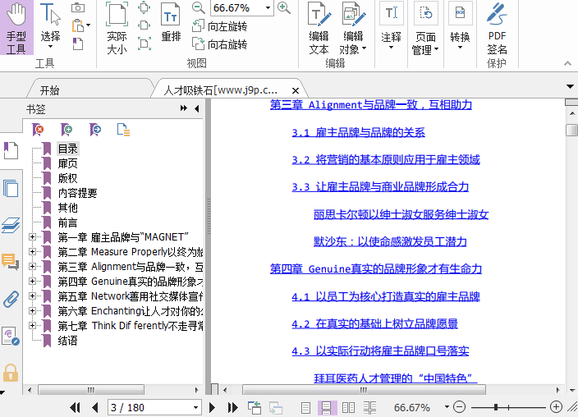Switch to facing pages view mode
The height and width of the screenshot is (417, 578).
tap(348, 407)
